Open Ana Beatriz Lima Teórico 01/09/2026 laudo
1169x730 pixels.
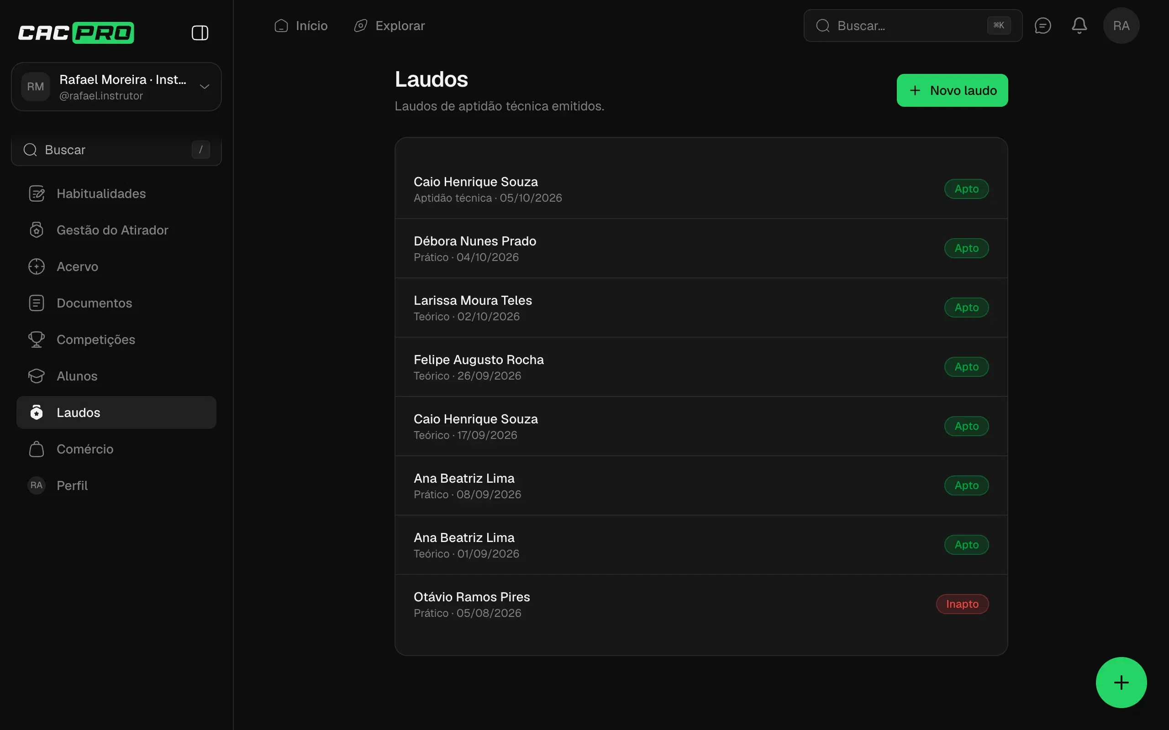[x=701, y=545]
